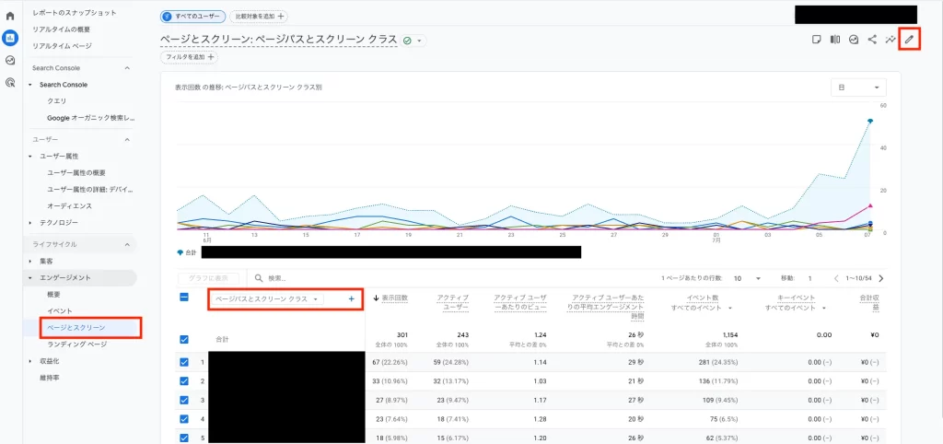Expand the テクノロジー tree item
The width and height of the screenshot is (943, 444).
[30, 223]
